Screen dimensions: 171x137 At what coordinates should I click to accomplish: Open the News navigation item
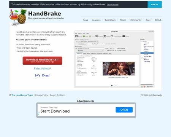pos(85,20)
